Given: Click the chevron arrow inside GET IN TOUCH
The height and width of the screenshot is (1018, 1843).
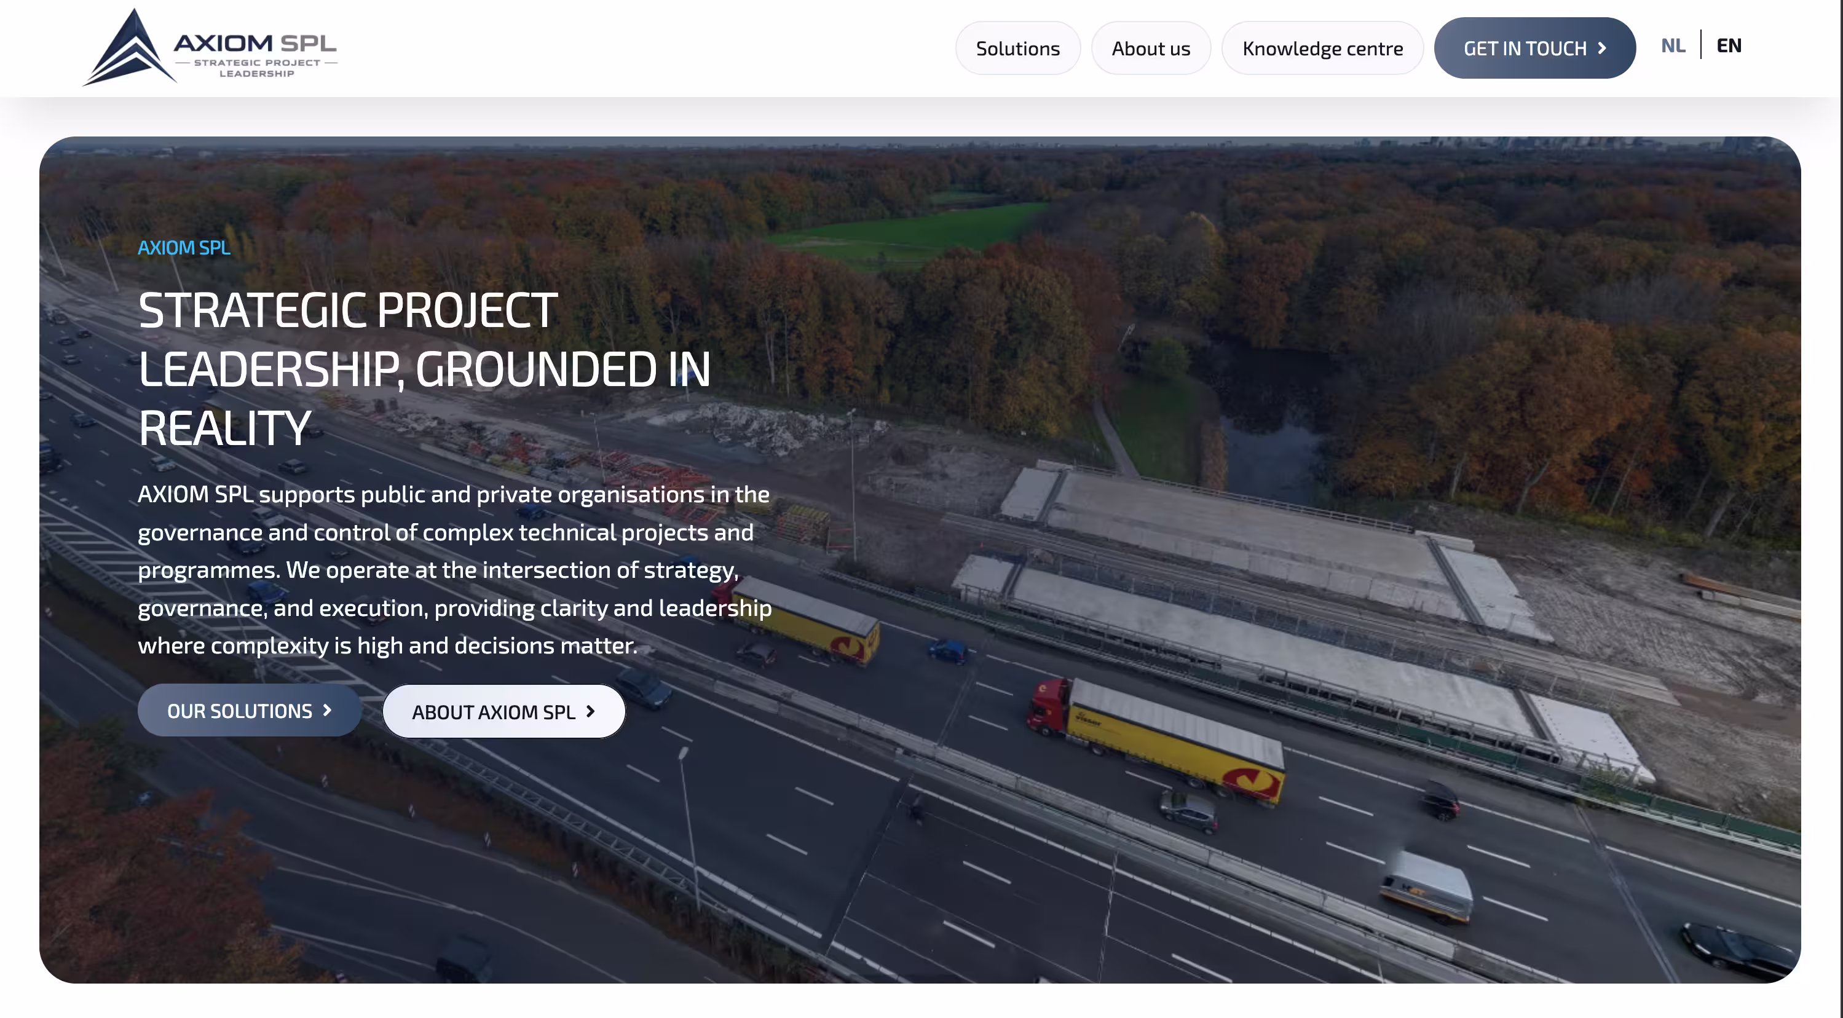Looking at the screenshot, I should tap(1603, 48).
